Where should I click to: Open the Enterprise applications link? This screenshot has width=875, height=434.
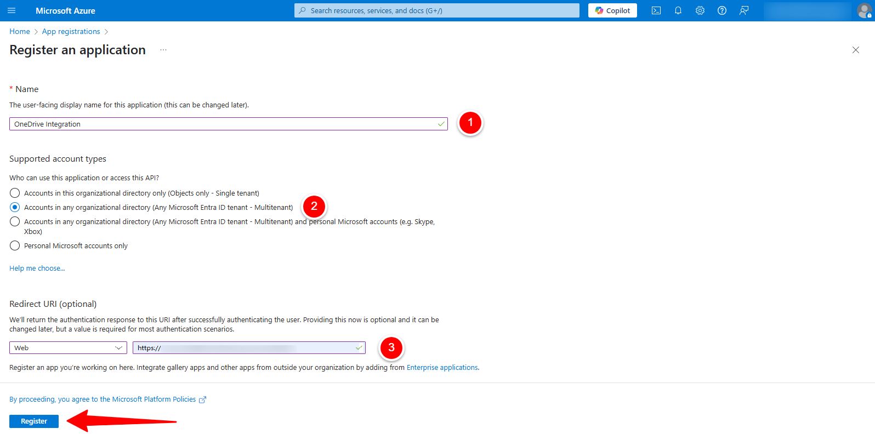(442, 367)
